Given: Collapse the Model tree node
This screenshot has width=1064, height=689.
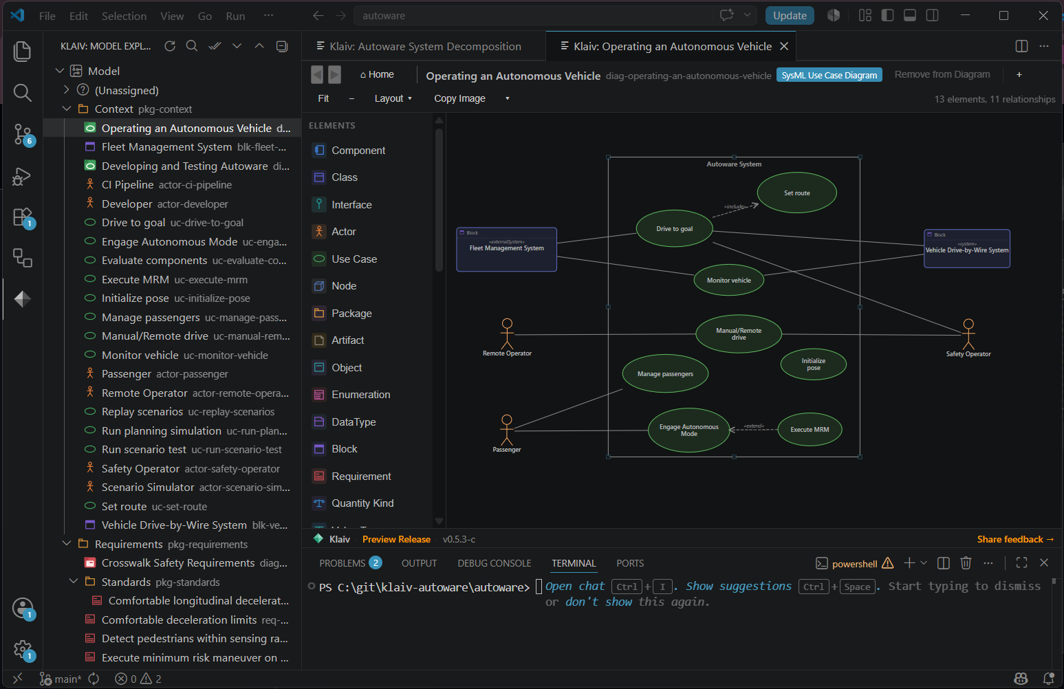Looking at the screenshot, I should 60,71.
